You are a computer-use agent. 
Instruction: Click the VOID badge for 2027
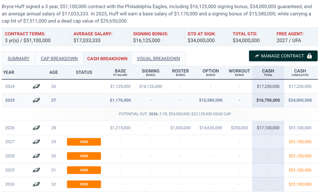pyautogui.click(x=84, y=142)
